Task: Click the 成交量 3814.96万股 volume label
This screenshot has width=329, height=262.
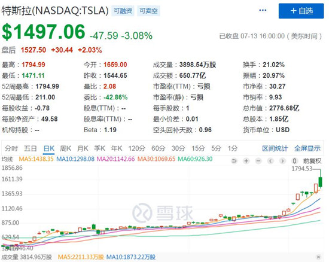Action: click(26, 257)
